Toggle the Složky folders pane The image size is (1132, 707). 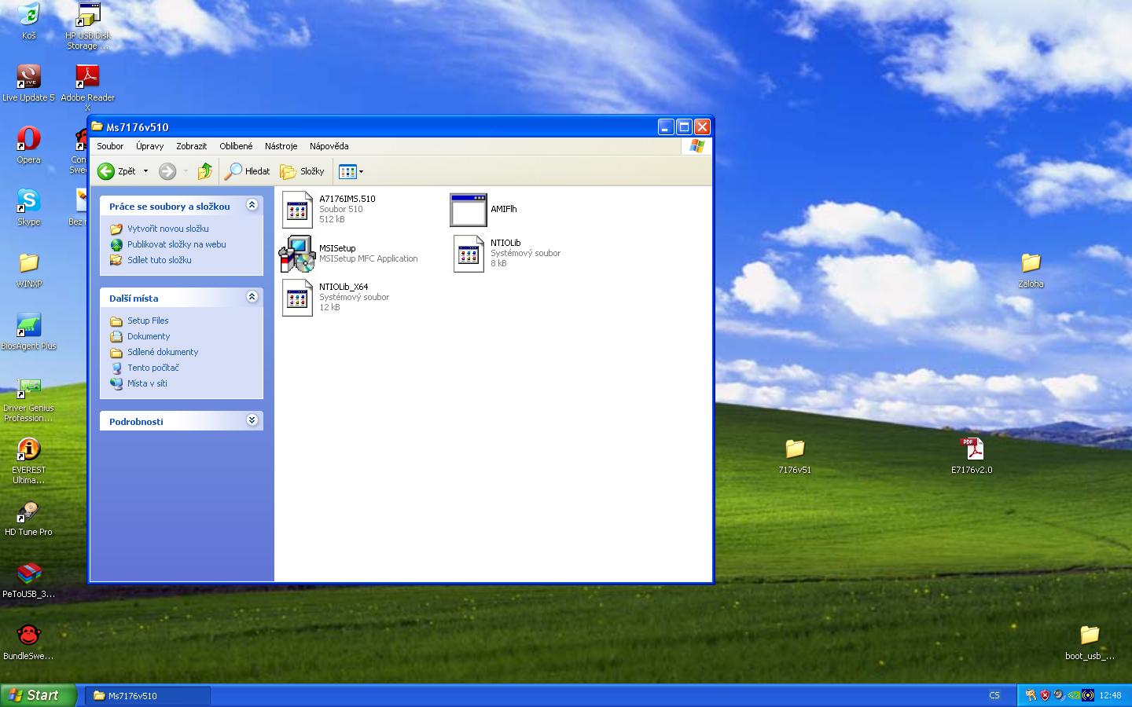(303, 171)
